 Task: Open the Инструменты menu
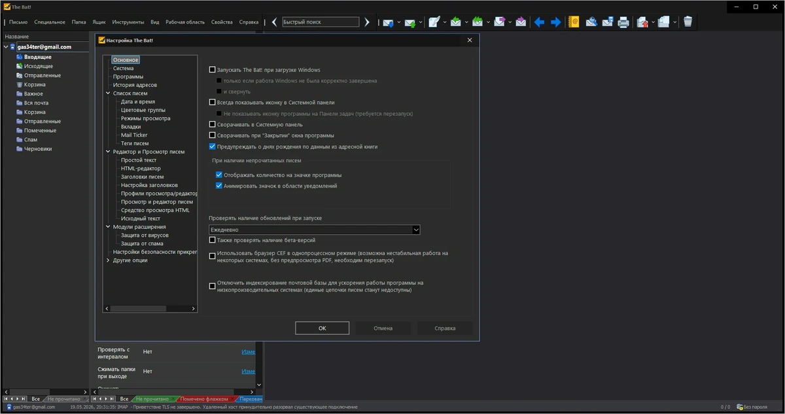(128, 22)
